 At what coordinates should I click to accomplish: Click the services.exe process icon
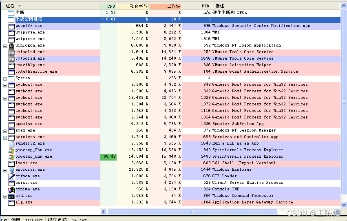[x=11, y=137]
